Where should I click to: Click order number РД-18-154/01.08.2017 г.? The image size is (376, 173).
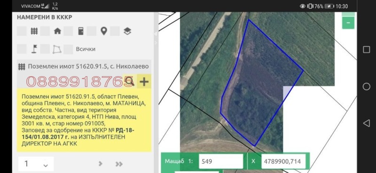click(x=78, y=134)
